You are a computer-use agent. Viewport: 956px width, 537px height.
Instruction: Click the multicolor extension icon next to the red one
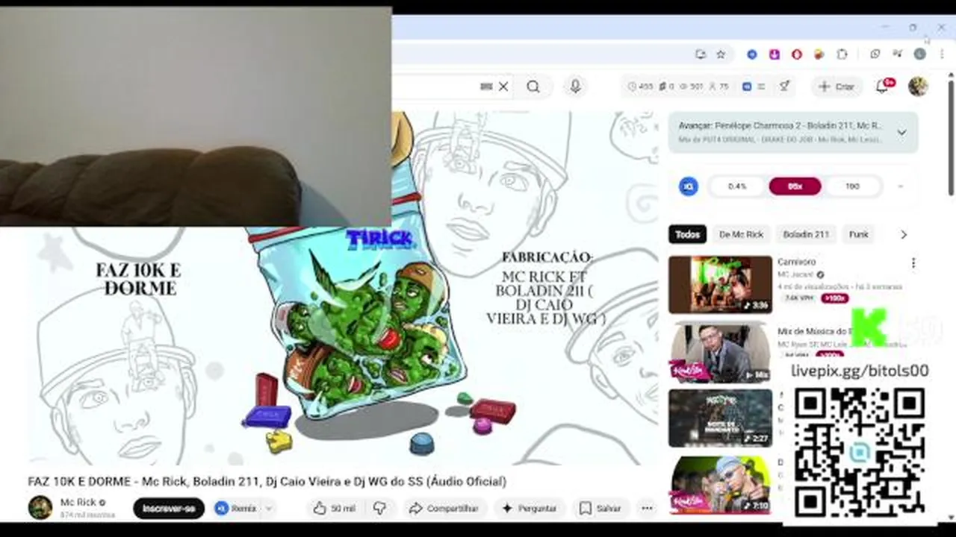819,54
